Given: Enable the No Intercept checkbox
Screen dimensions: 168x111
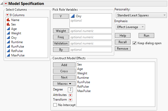Looking at the screenshot, I should click(x=55, y=105).
